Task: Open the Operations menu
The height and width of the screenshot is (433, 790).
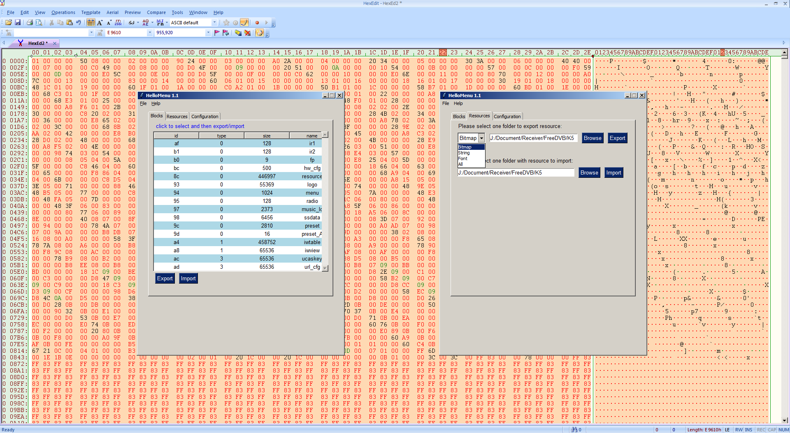Action: (x=63, y=12)
